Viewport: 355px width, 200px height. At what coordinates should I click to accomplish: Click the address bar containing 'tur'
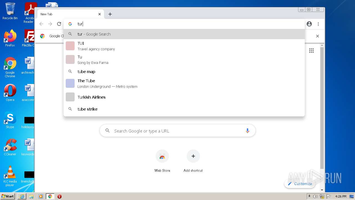184,24
